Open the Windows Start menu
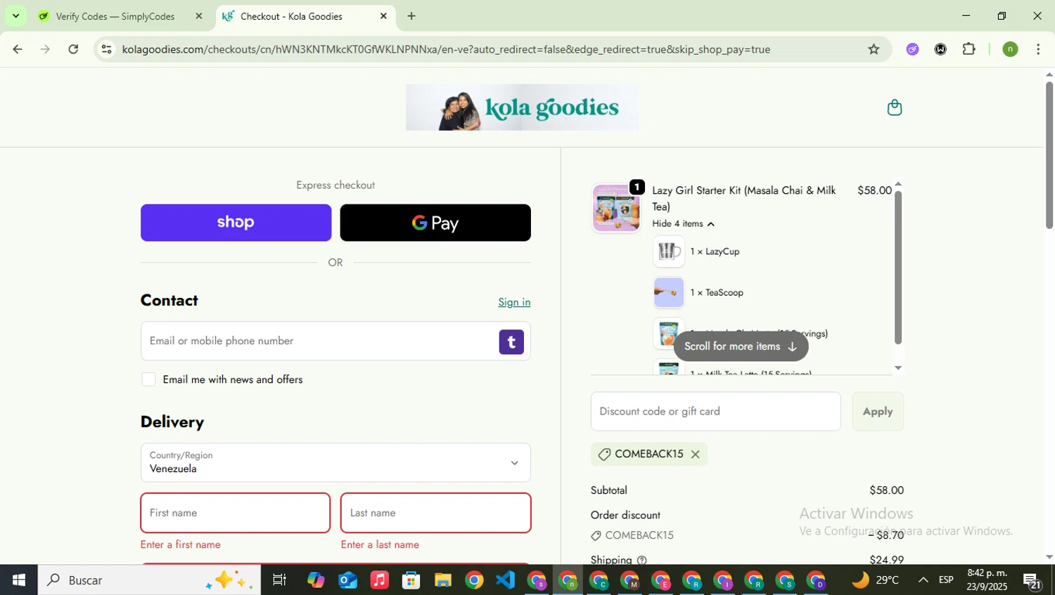This screenshot has height=595, width=1055. [19, 580]
